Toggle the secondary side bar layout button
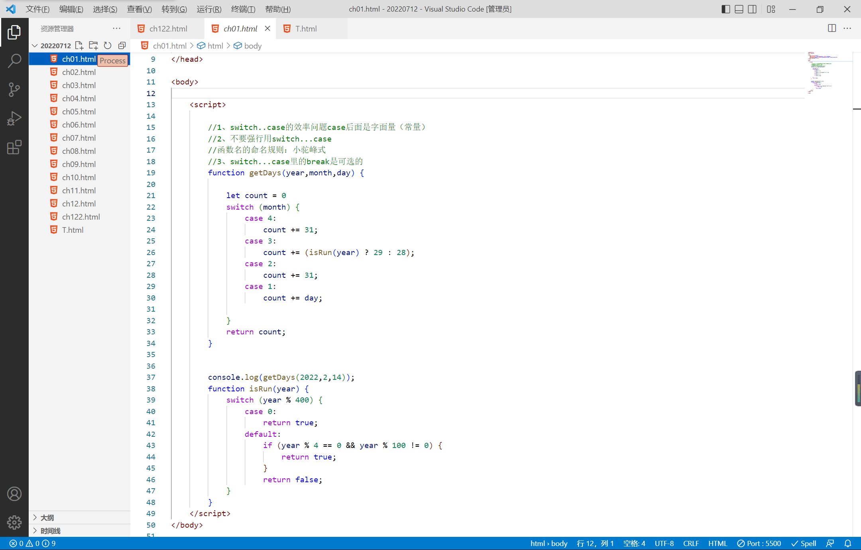The image size is (861, 550). tap(752, 9)
